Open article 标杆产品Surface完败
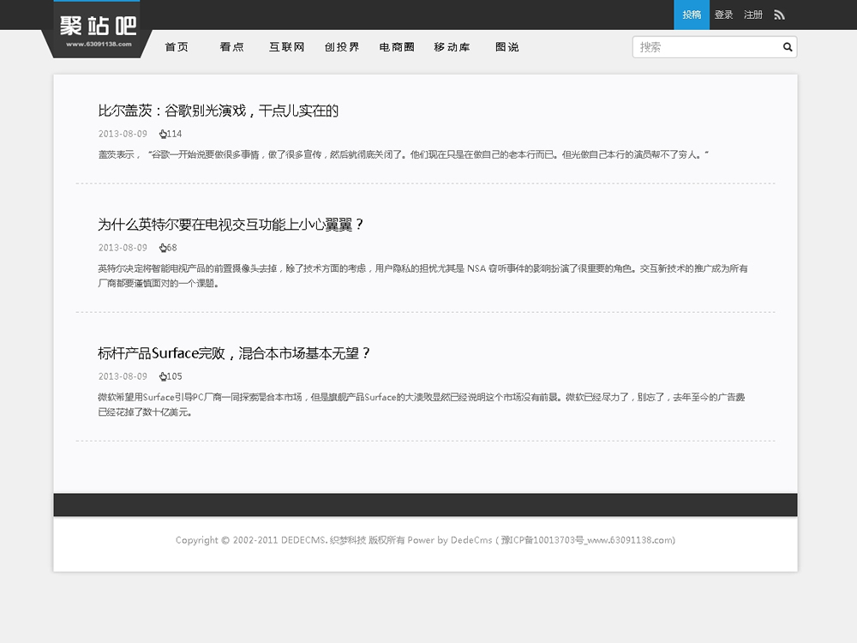 coord(234,354)
